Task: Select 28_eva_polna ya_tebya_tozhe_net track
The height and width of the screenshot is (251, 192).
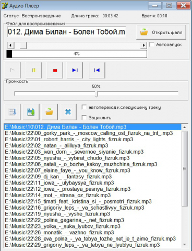Action: coord(92,239)
